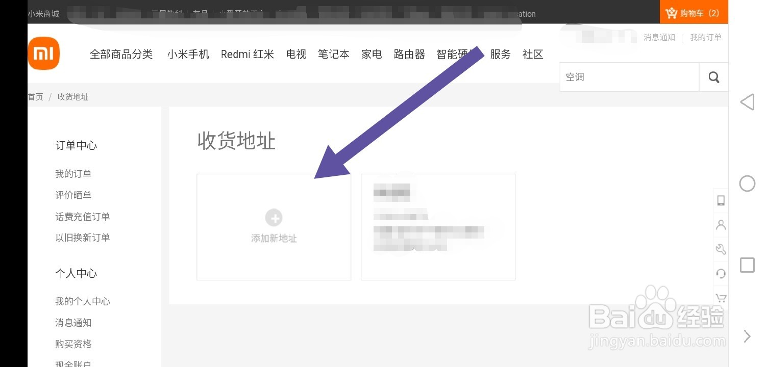Open 我的订单 link in header

click(706, 37)
